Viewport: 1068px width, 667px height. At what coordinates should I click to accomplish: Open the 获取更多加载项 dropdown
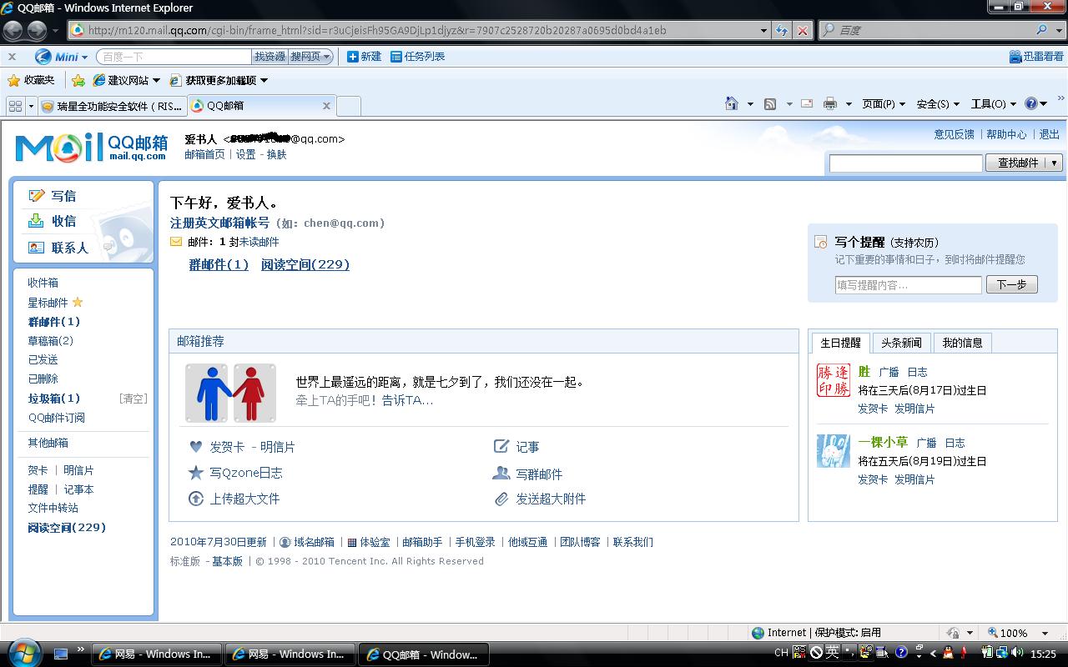tap(264, 81)
